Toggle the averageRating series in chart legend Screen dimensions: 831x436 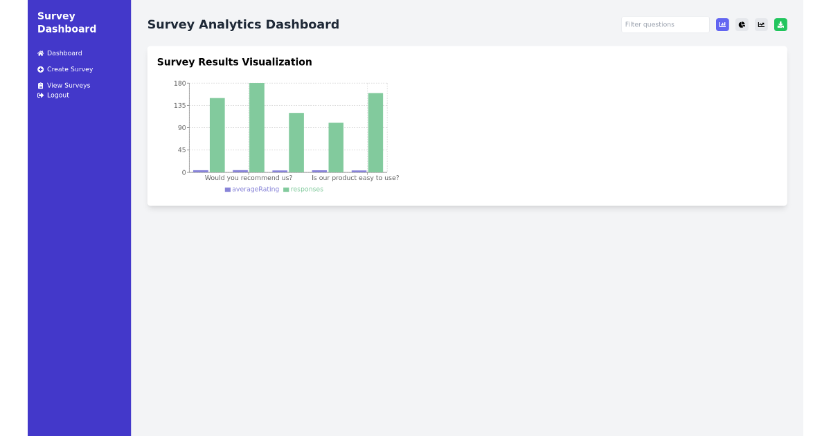click(251, 189)
